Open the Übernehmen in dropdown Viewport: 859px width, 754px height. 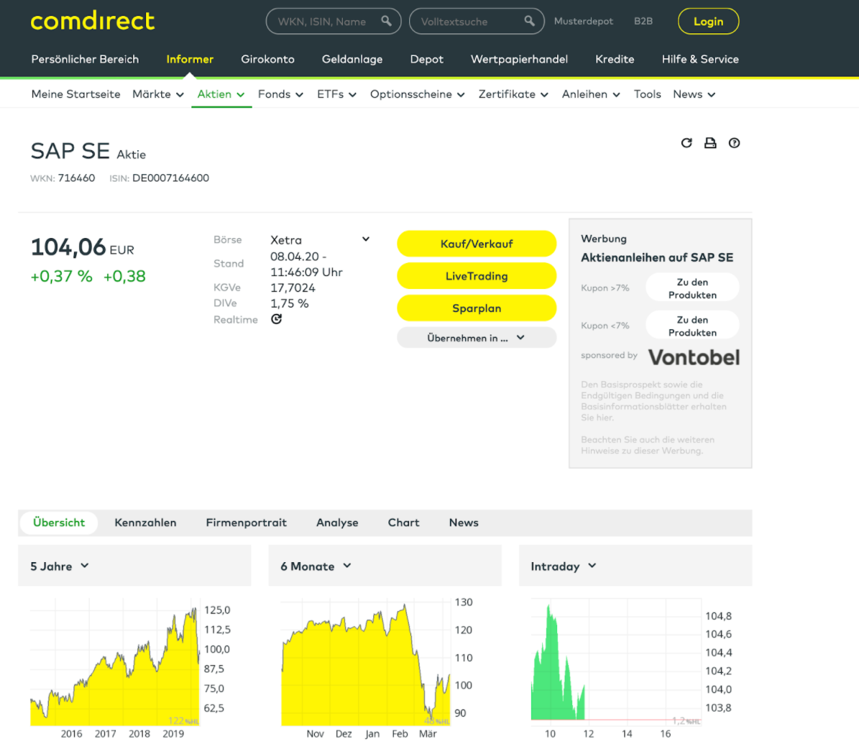[x=476, y=338]
